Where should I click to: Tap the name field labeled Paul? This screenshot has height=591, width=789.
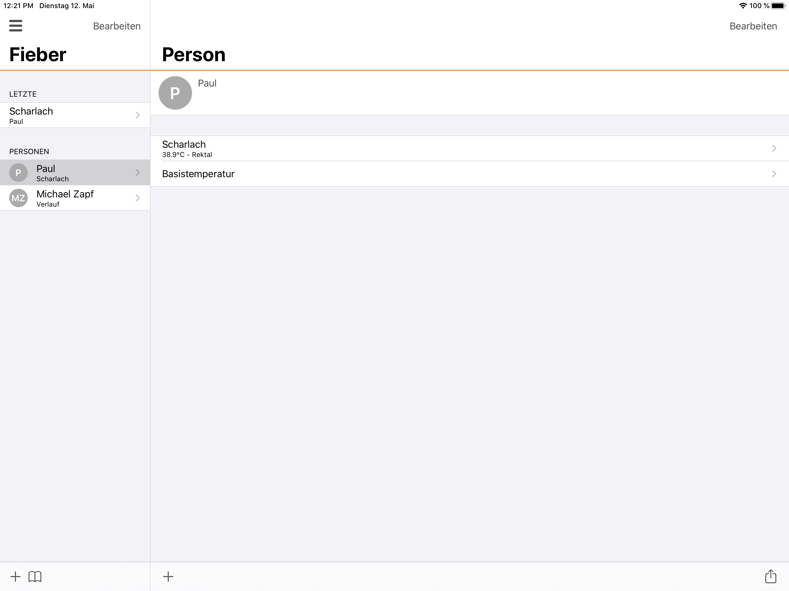pos(207,83)
